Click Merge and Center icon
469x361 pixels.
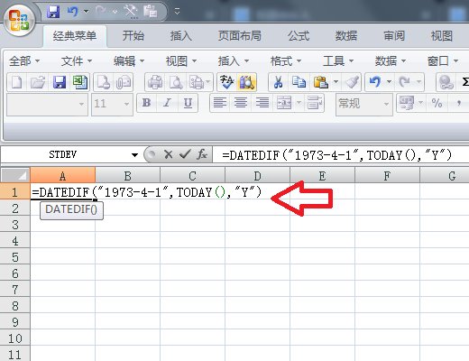pos(284,103)
